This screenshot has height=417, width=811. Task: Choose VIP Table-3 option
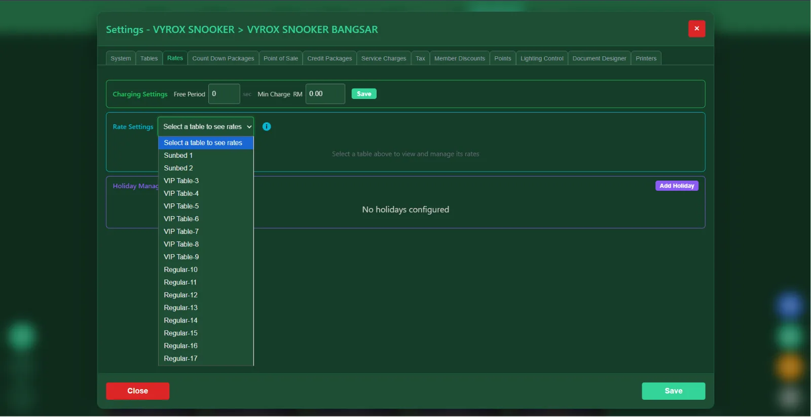coord(206,181)
